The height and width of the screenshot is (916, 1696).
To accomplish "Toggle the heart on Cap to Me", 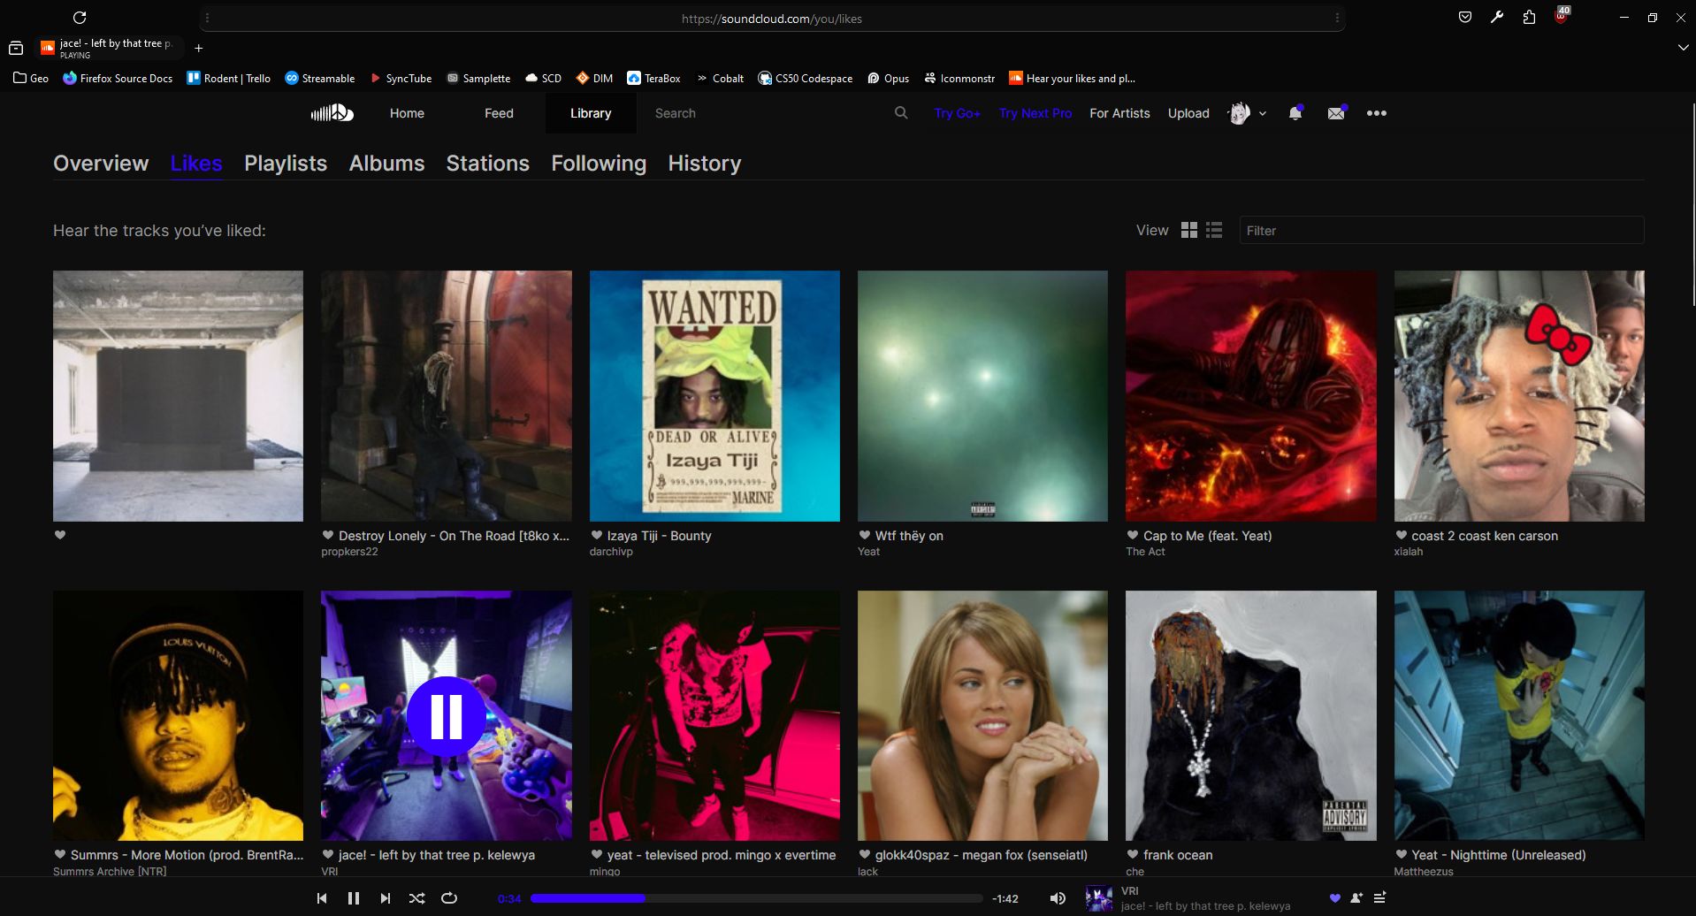I will 1132,535.
